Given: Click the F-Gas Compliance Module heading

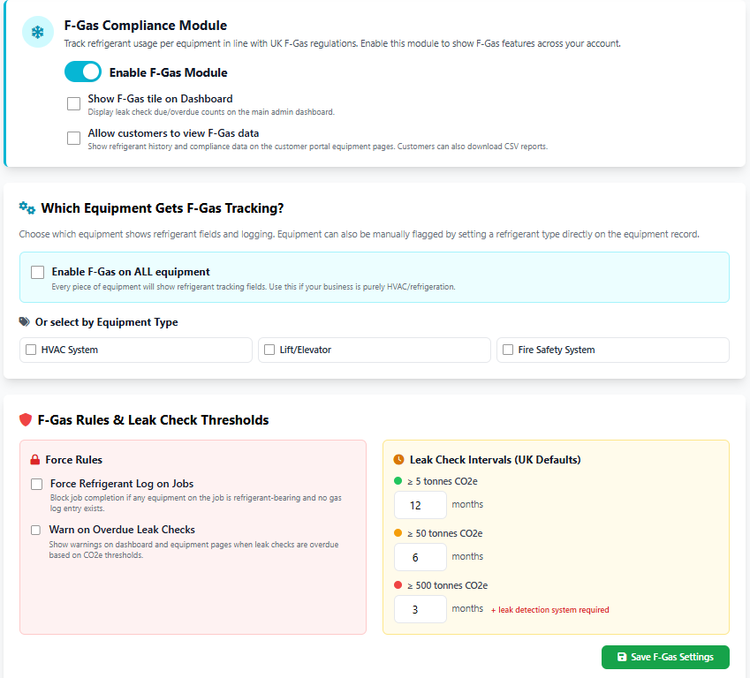Looking at the screenshot, I should [146, 26].
